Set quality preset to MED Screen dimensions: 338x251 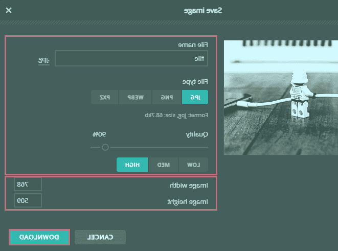click(163, 165)
